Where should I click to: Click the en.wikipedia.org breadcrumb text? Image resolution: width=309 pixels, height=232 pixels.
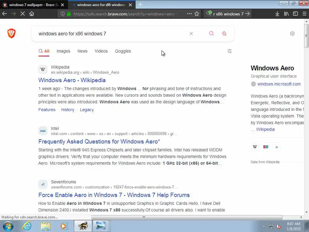(65, 72)
